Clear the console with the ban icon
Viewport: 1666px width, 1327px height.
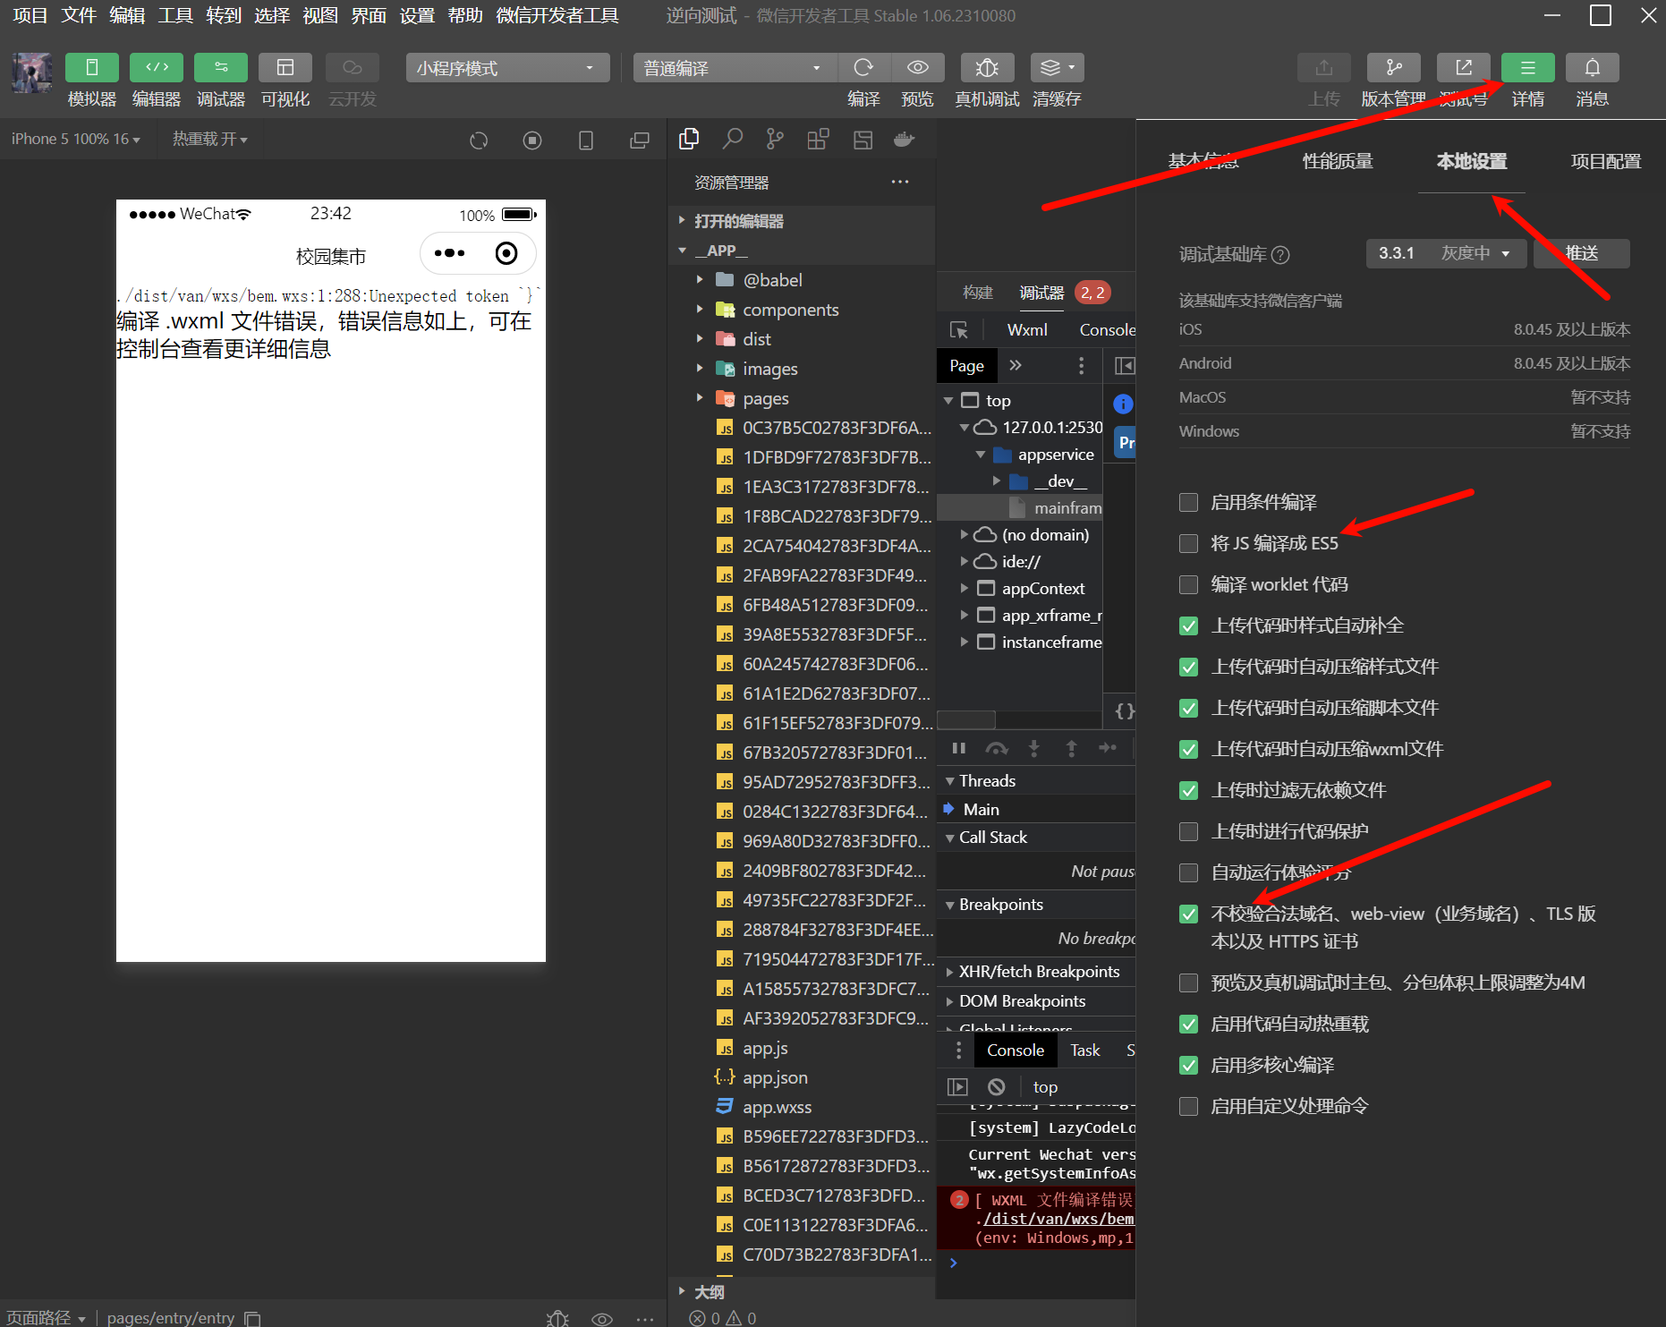click(x=996, y=1086)
